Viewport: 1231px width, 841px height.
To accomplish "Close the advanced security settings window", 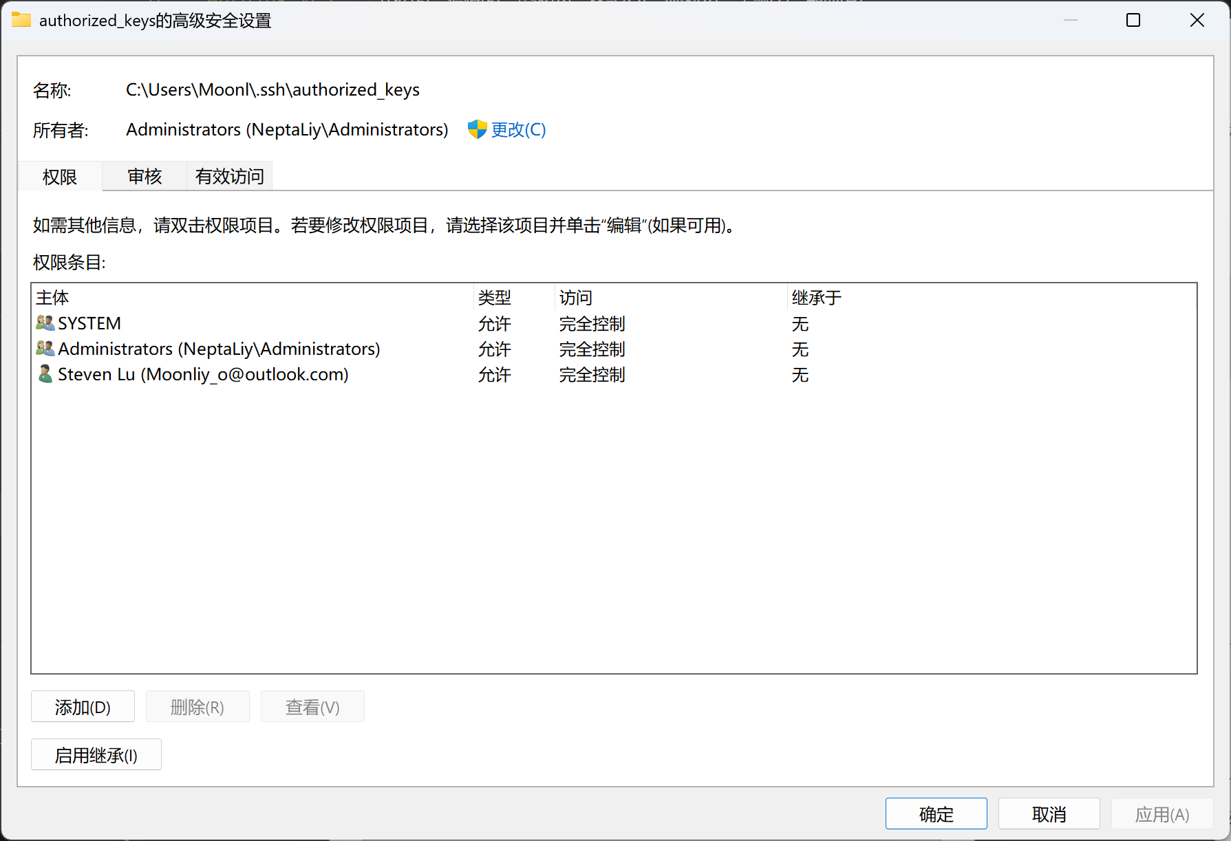I will tap(1197, 21).
